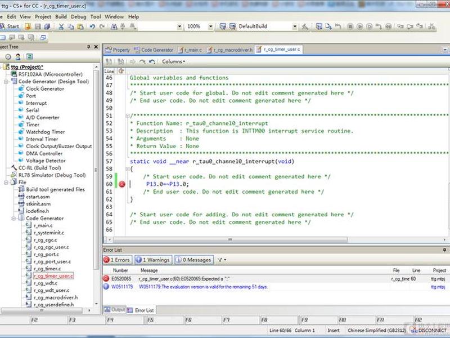
Task: Click the disconnect icon at the toolbar's end
Action: point(431,26)
